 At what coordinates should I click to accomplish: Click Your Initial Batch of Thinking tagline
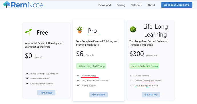click(44, 45)
